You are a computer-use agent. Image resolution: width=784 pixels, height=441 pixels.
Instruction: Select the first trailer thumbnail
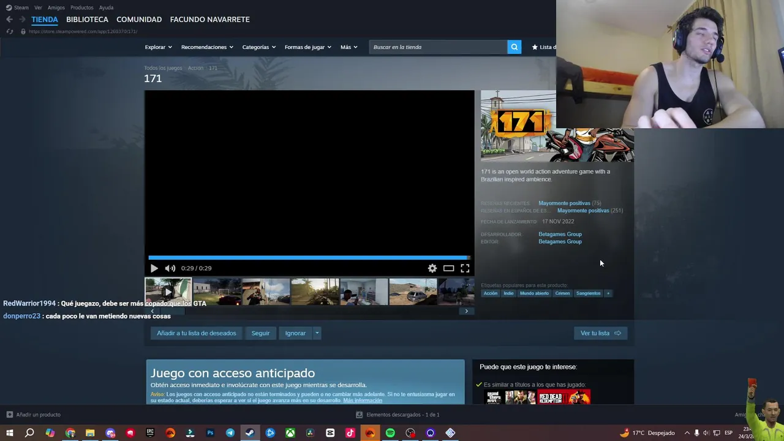coord(168,292)
